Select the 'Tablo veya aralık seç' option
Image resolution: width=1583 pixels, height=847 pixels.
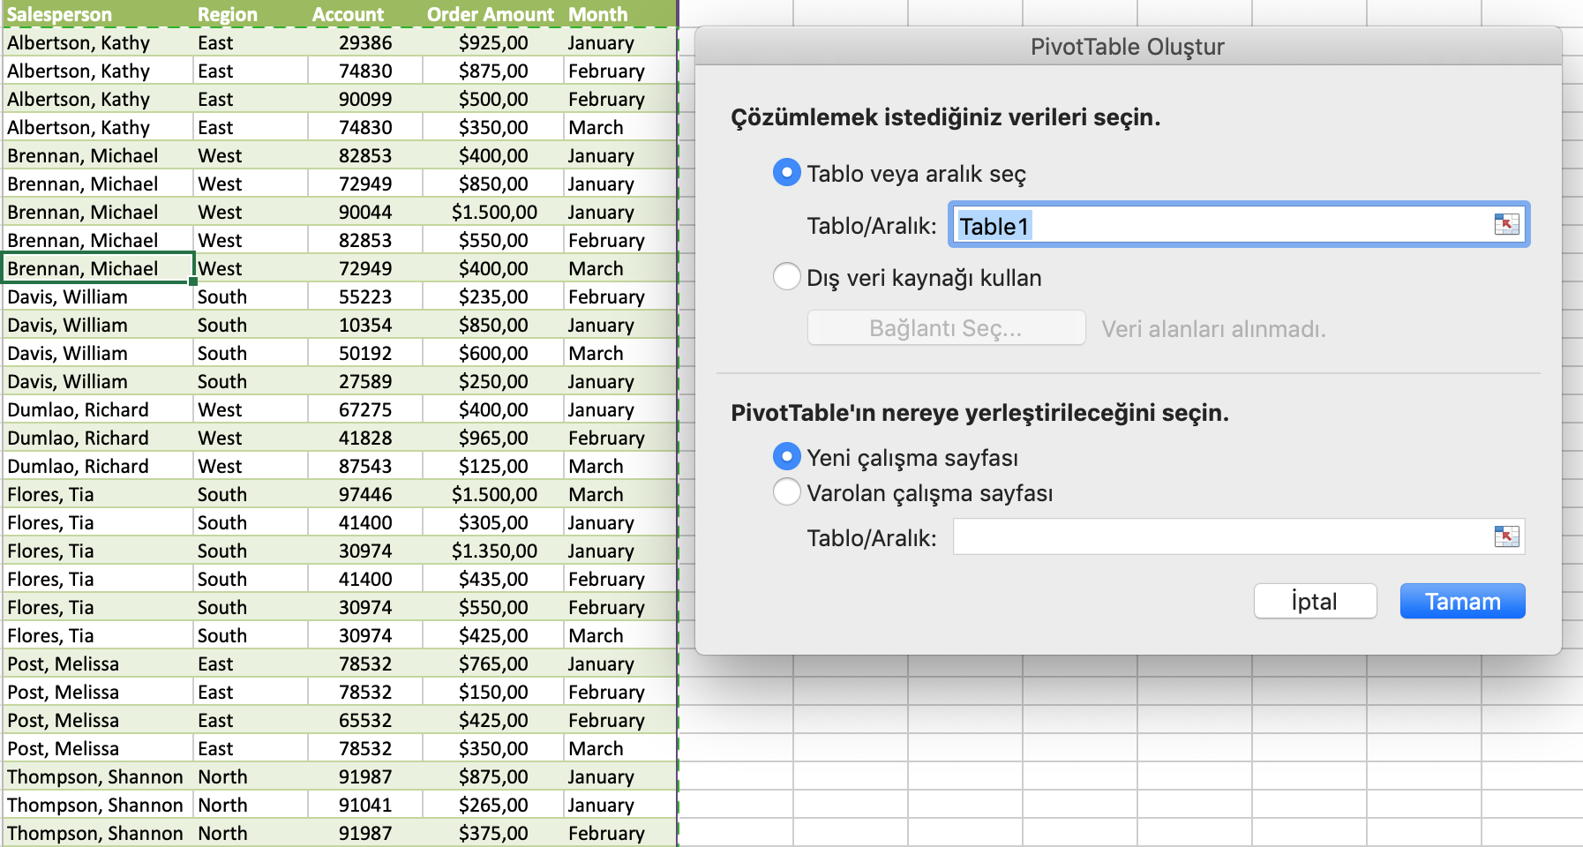point(786,173)
